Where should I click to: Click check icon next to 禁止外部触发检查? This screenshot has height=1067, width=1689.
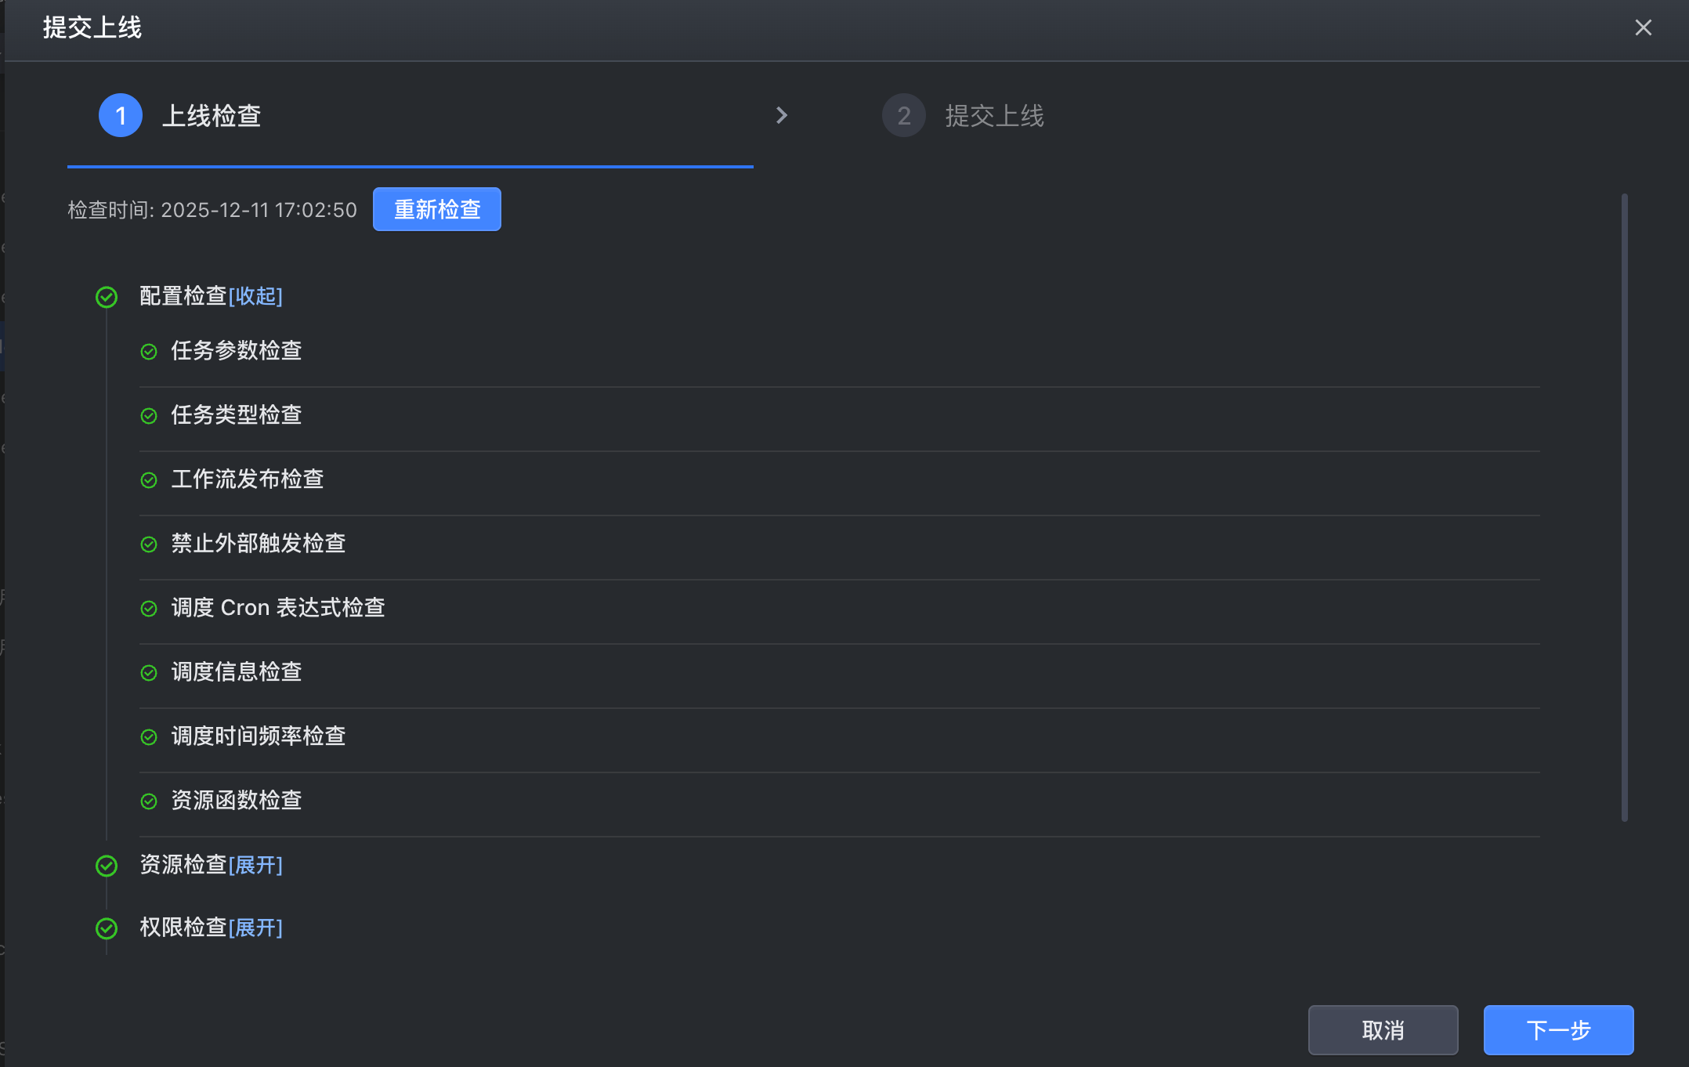[149, 544]
